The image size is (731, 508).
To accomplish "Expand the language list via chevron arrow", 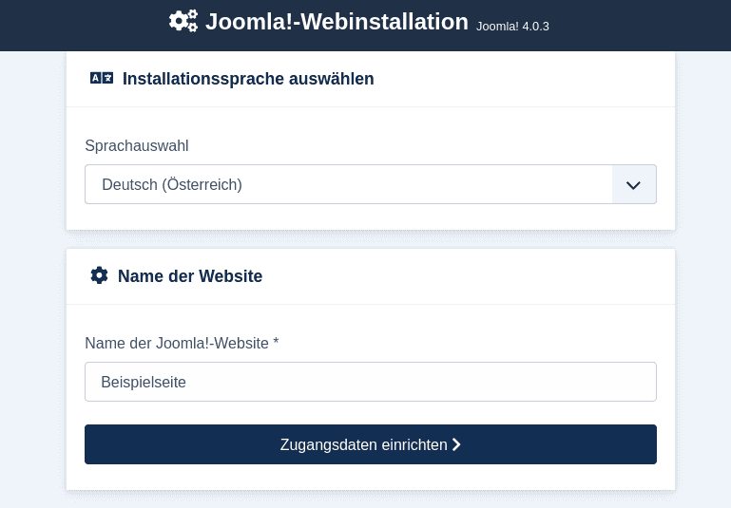I will coord(634,184).
